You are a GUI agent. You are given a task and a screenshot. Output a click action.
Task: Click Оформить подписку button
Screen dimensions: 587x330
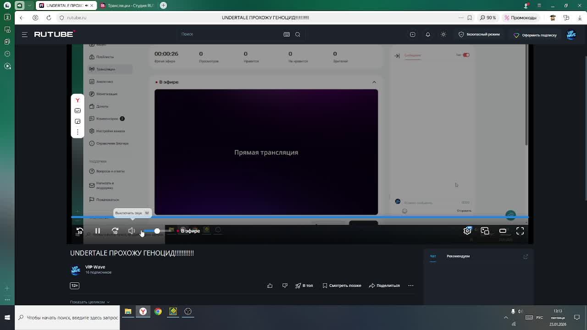pyautogui.click(x=535, y=35)
